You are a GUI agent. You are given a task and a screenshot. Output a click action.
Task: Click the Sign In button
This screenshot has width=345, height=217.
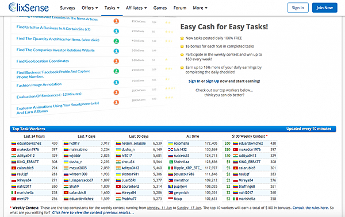pos(298,7)
